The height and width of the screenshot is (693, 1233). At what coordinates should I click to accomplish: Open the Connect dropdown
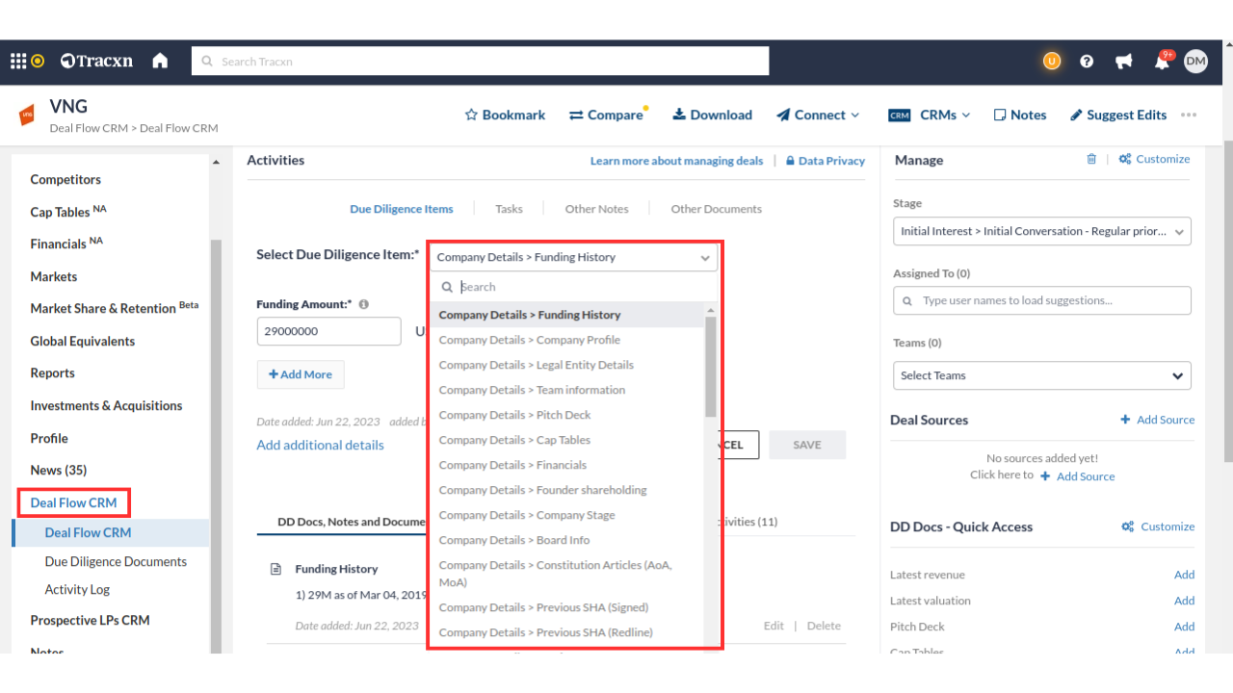[818, 115]
